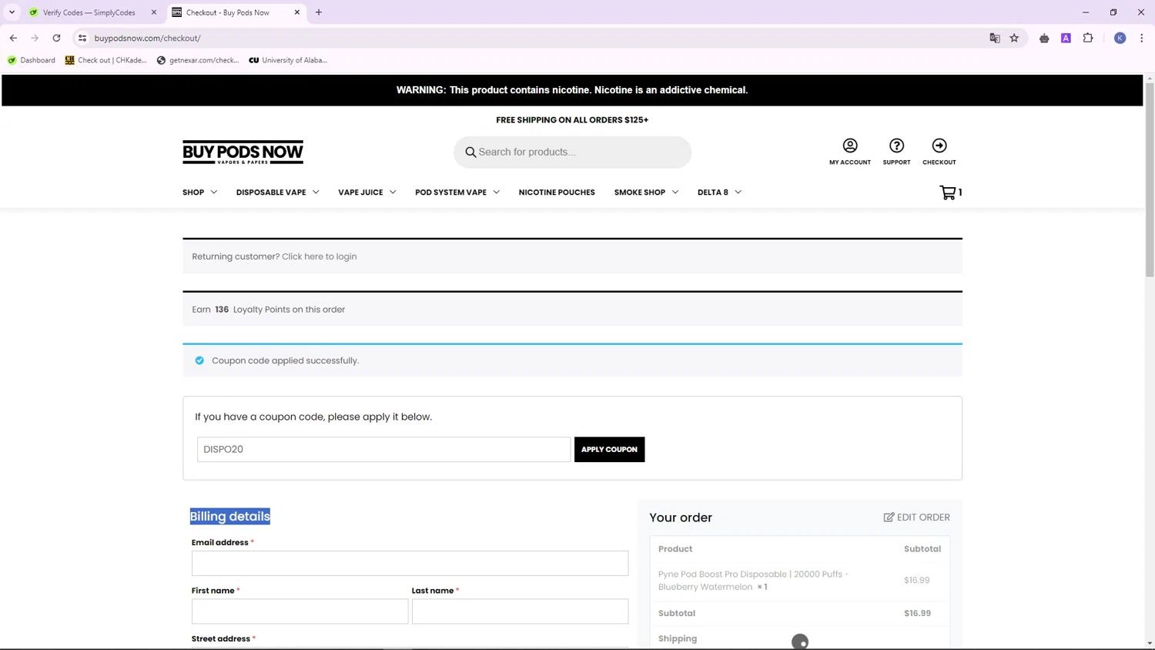Click the browser address bar URL

click(x=147, y=38)
